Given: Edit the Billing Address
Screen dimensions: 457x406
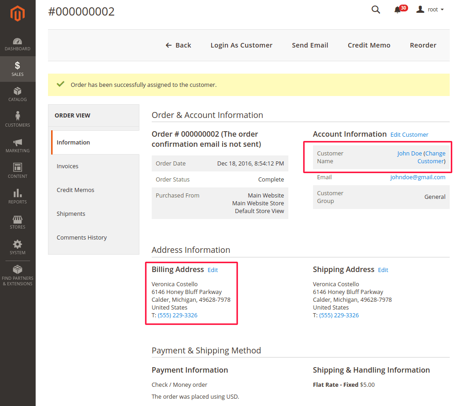Looking at the screenshot, I should click(213, 270).
